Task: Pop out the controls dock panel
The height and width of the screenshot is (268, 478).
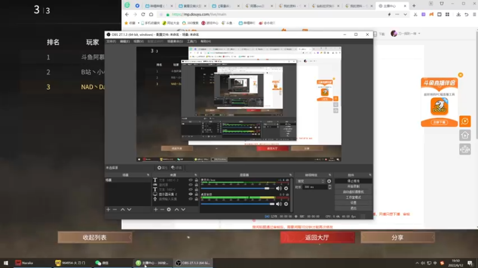Action: click(x=370, y=175)
